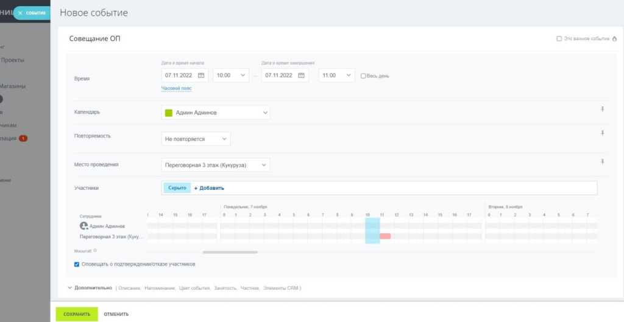This screenshot has height=322, width=624.
Task: Click the Сохранить button
Action: click(x=77, y=314)
